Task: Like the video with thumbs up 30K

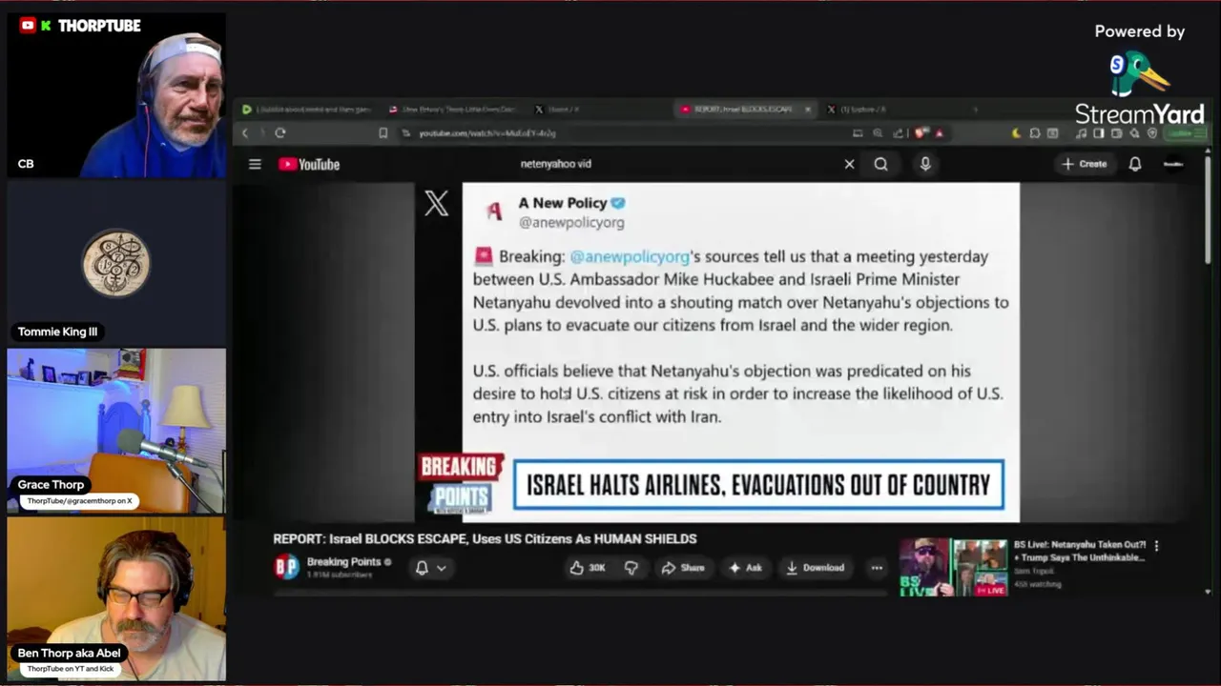Action: coord(588,568)
